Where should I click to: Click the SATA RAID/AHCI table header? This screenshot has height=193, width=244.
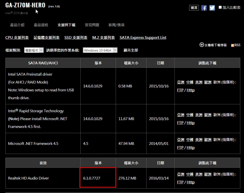tap(43, 63)
